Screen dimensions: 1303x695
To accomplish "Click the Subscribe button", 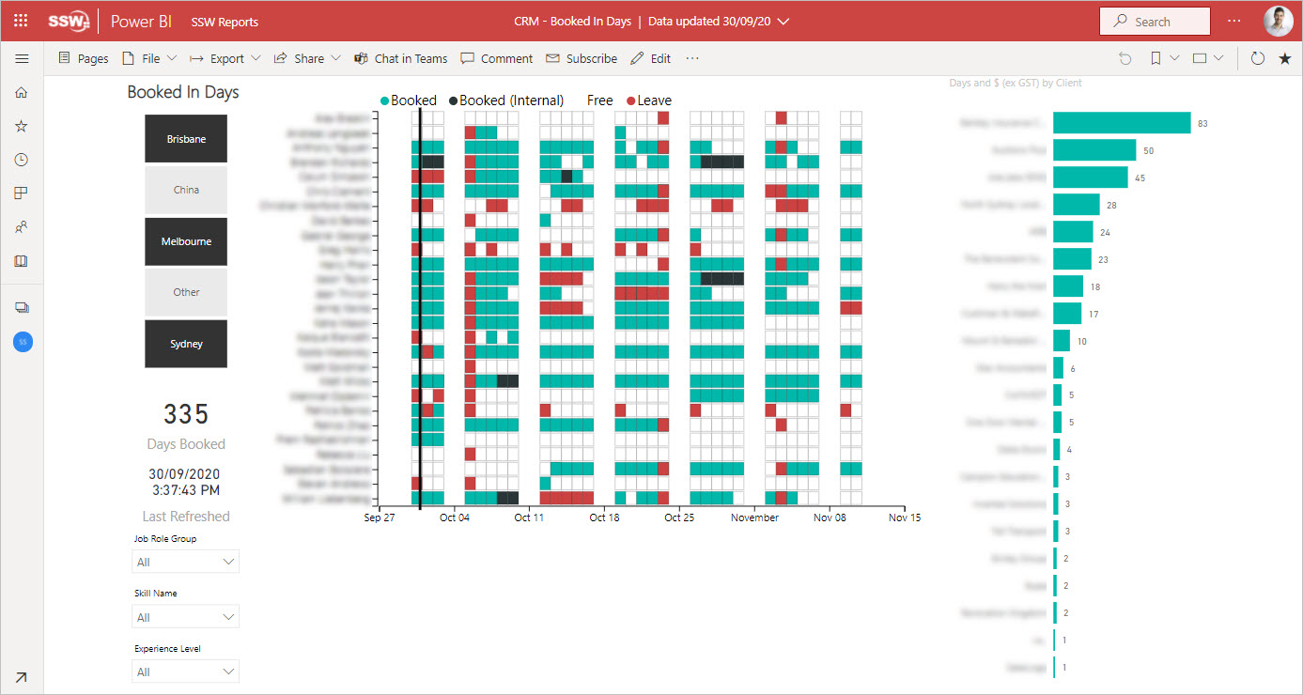I will coord(582,58).
